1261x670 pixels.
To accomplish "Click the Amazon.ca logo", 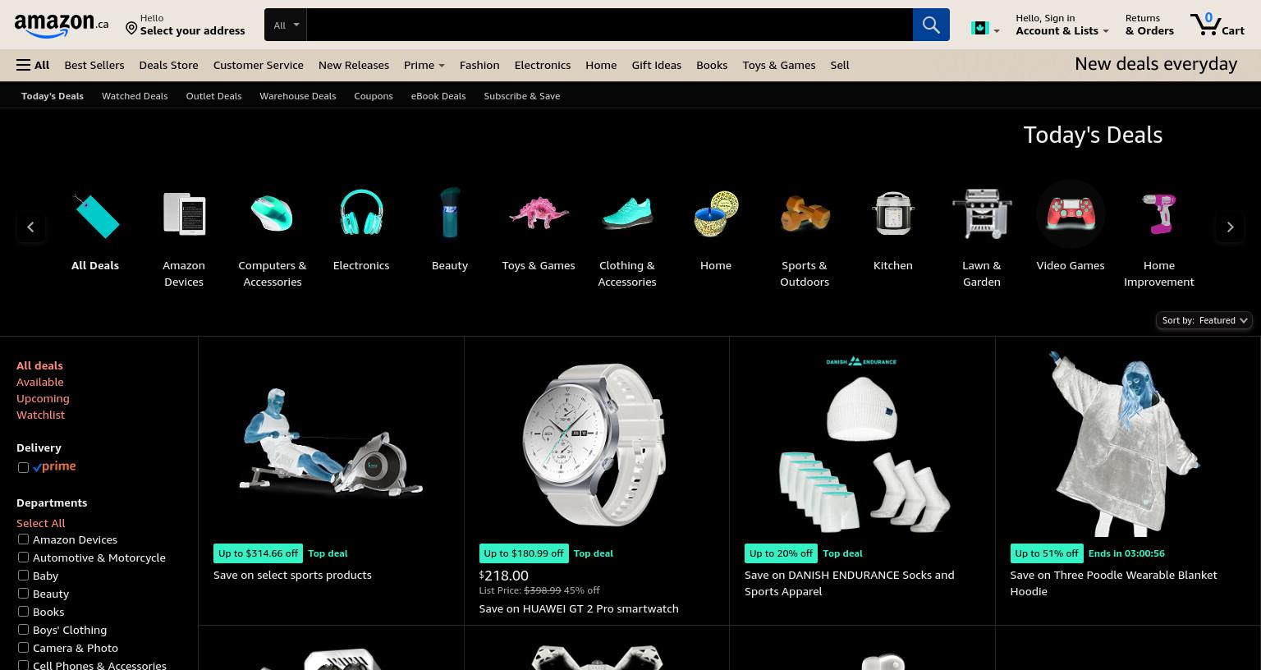I will (x=61, y=25).
